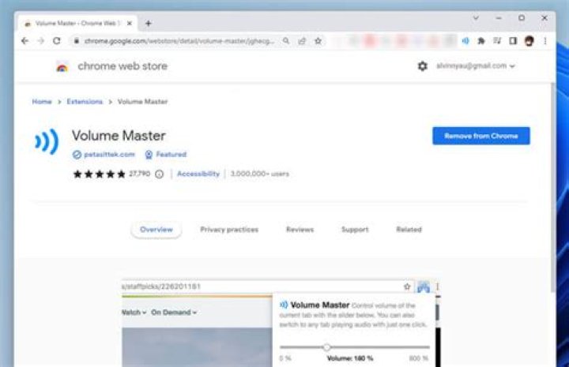The width and height of the screenshot is (569, 367).
Task: Click the zoom magnifier icon in address bar
Action: 286,41
